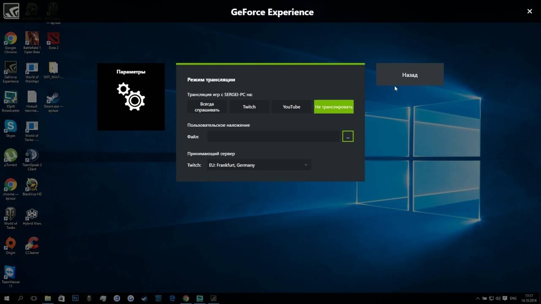Open Microsoft Edge from the taskbar

(x=172, y=299)
